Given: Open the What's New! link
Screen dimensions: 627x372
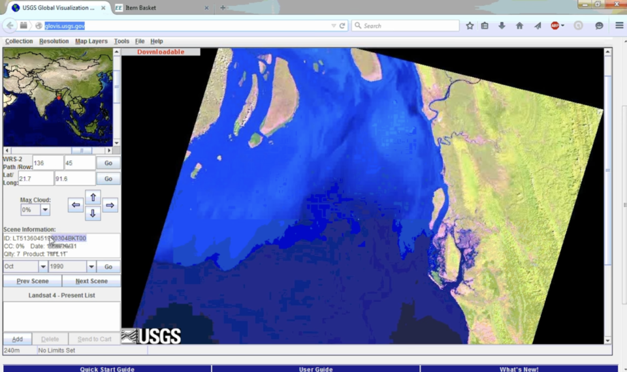Looking at the screenshot, I should 519,369.
